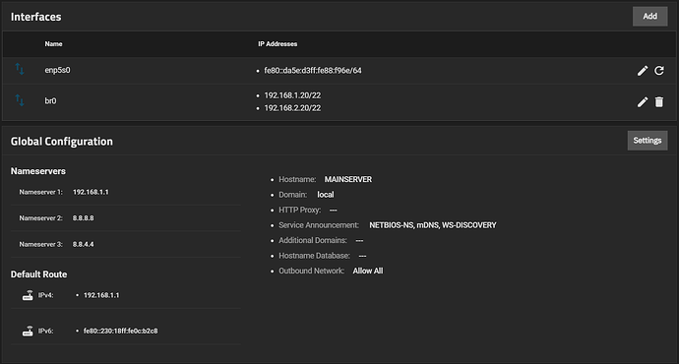Click the IPv6 default route router icon
Screen dimensions: 679x364
28,332
